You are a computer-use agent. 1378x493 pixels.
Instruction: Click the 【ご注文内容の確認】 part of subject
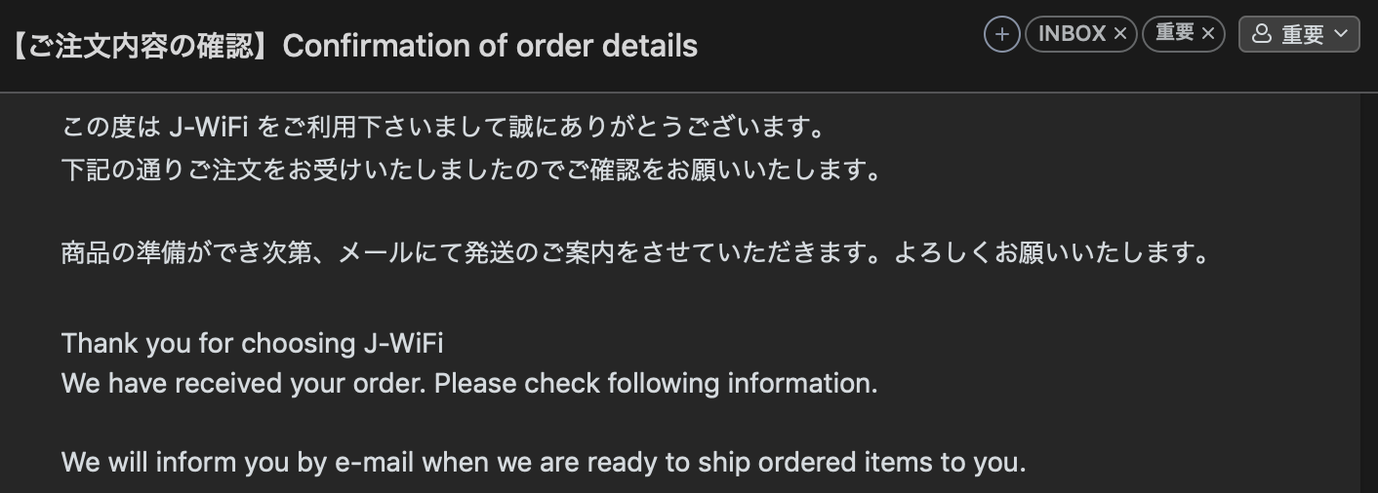[x=139, y=46]
